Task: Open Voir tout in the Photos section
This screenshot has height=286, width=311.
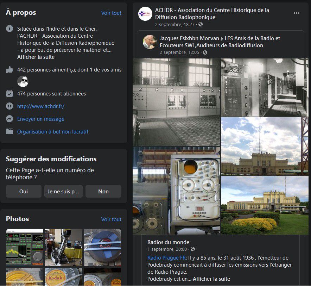Action: (111, 219)
